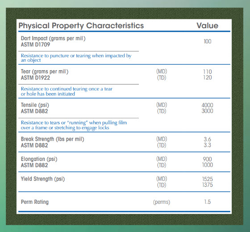Click the perms value 1.5
Image resolution: width=250 pixels, height=232 pixels.
click(x=208, y=202)
